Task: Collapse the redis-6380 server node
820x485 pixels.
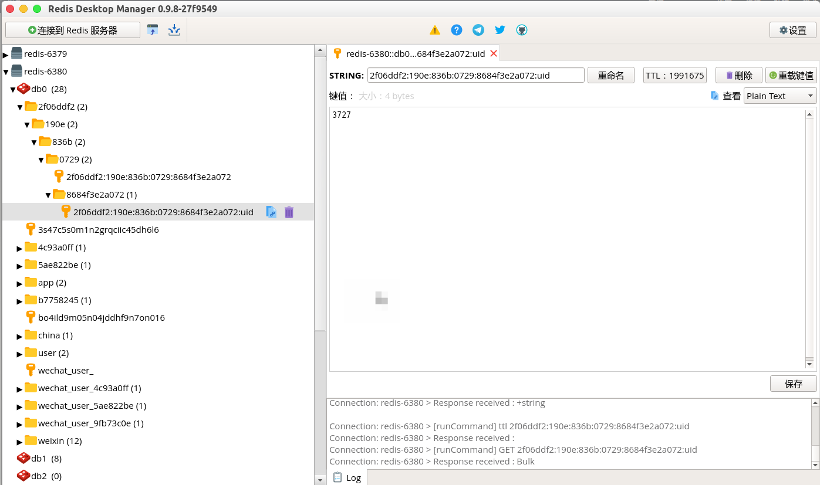Action: point(6,72)
